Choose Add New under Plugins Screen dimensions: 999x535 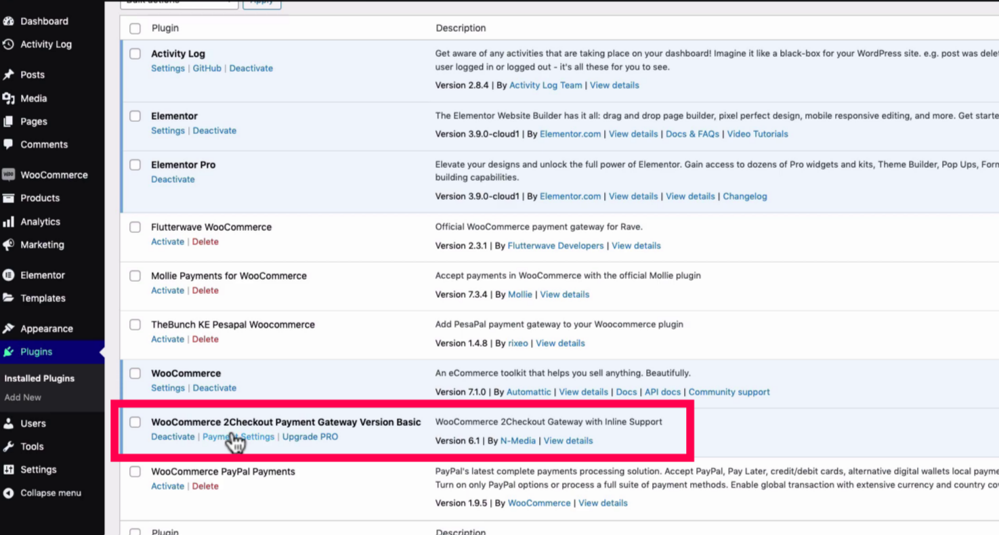tap(23, 398)
